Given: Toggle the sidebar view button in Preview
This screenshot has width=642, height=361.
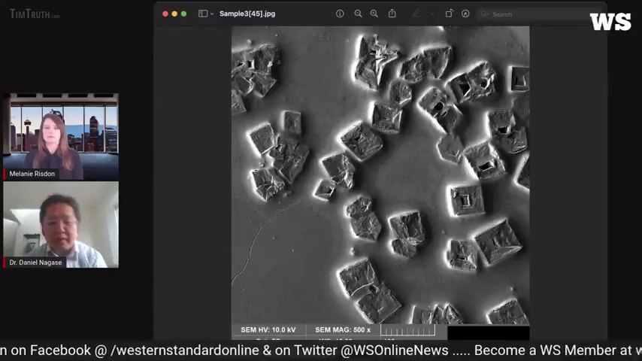Looking at the screenshot, I should coord(202,14).
